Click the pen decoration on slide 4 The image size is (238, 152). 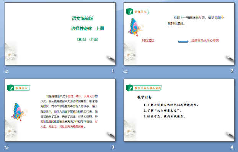[230, 135]
